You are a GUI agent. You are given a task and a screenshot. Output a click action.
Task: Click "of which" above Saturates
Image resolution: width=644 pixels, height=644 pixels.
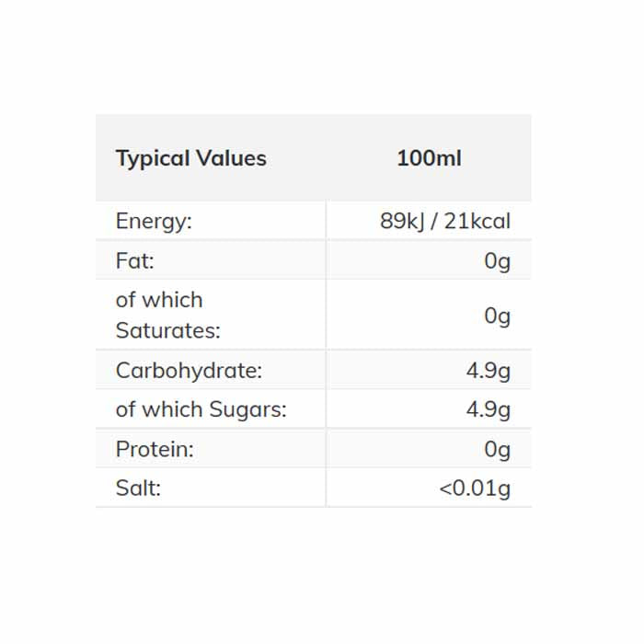[x=159, y=300]
